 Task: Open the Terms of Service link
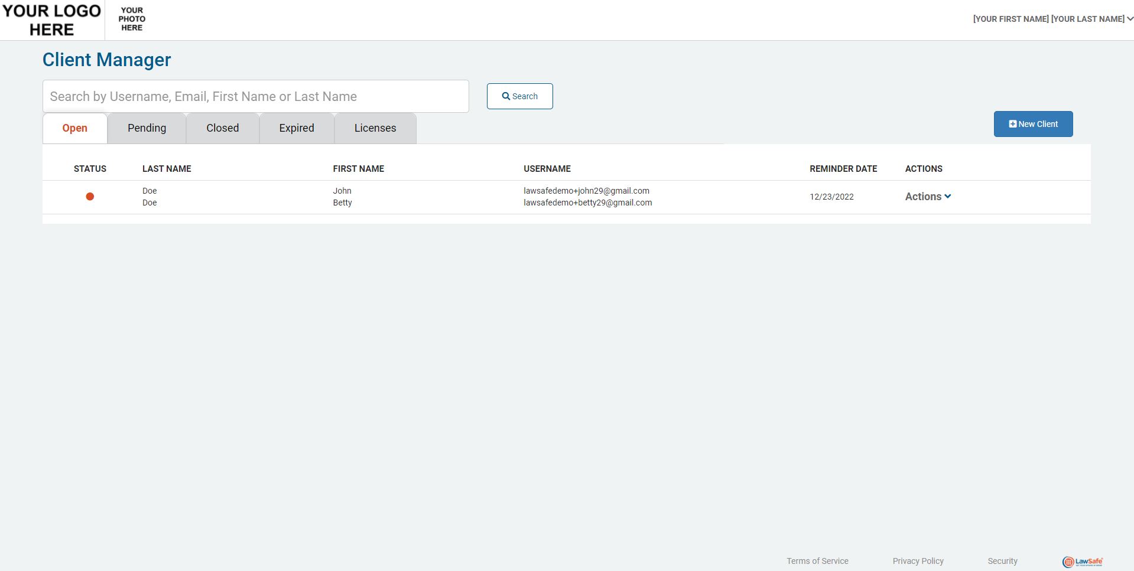point(817,561)
